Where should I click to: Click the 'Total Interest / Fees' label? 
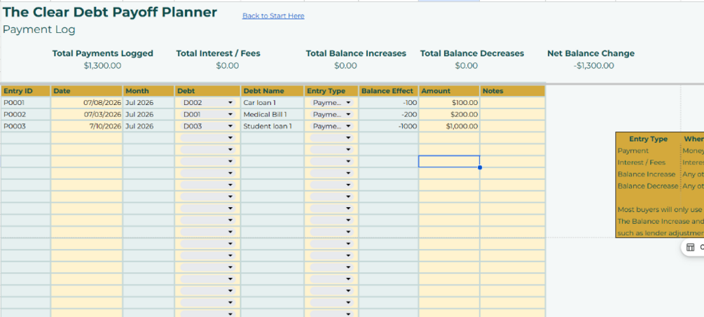[x=218, y=53]
